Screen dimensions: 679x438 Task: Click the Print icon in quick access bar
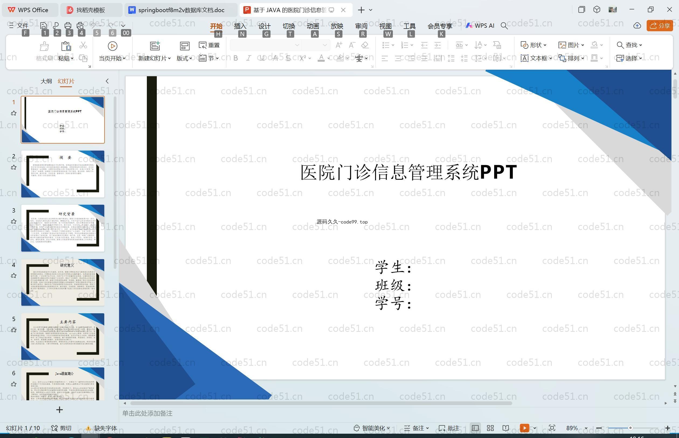(68, 26)
